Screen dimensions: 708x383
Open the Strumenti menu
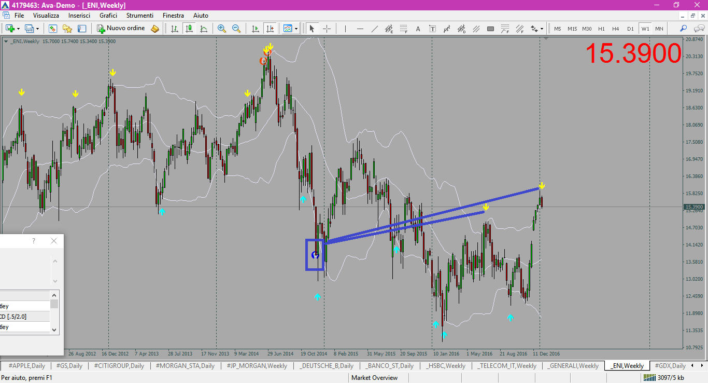click(x=140, y=16)
